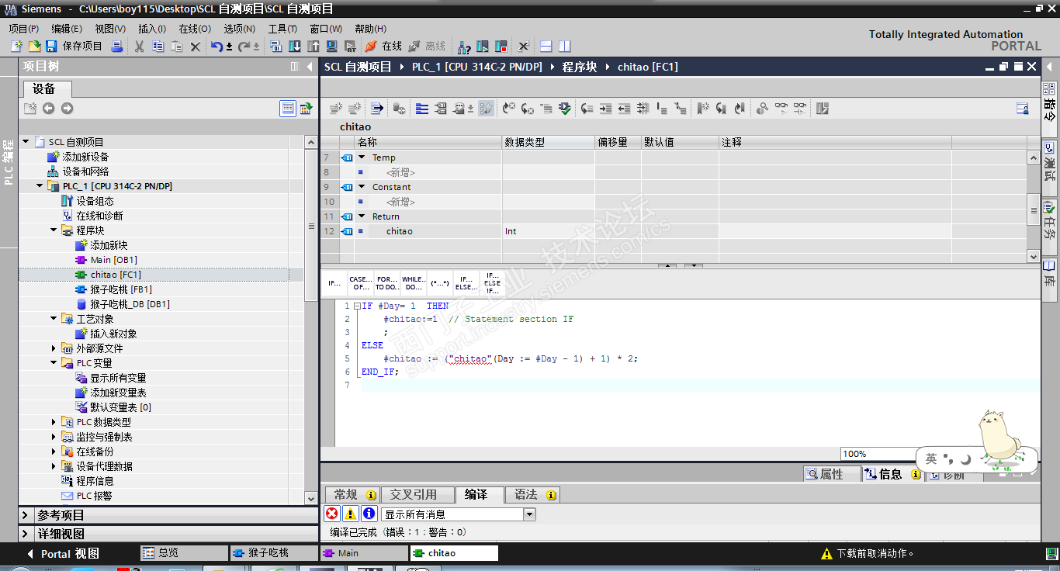Open 猴子吃桃 [FB1] block in tree

120,289
